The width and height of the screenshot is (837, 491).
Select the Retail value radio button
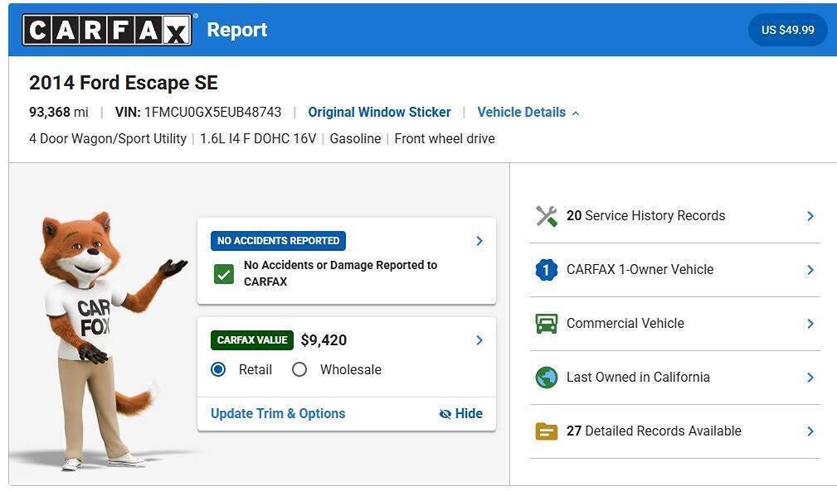[218, 369]
